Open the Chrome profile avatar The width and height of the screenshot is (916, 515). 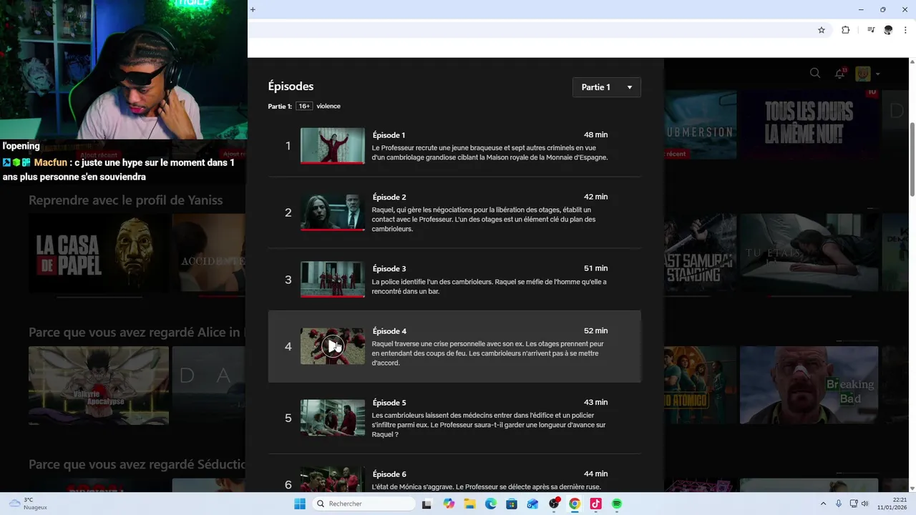click(888, 30)
